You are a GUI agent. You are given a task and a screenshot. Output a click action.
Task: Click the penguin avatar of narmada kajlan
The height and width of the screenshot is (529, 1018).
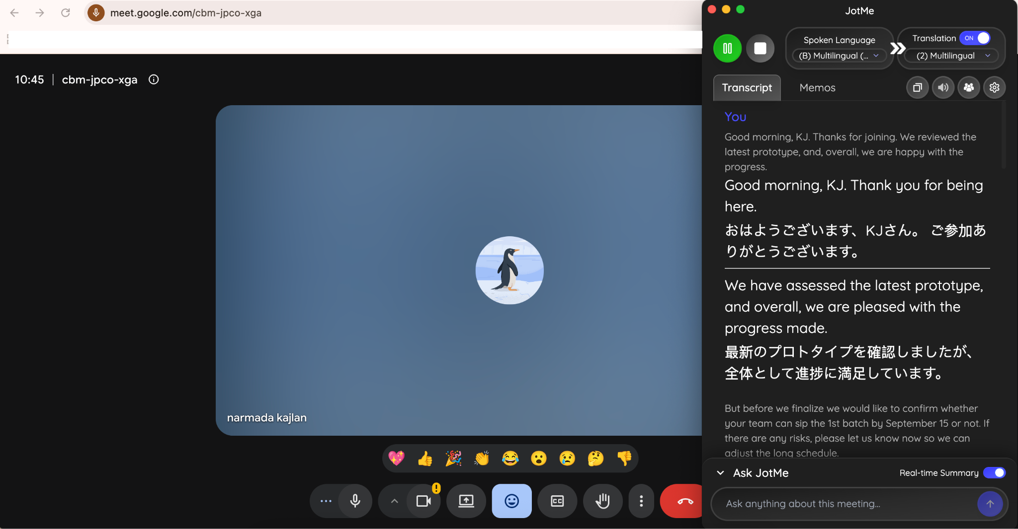pyautogui.click(x=509, y=270)
